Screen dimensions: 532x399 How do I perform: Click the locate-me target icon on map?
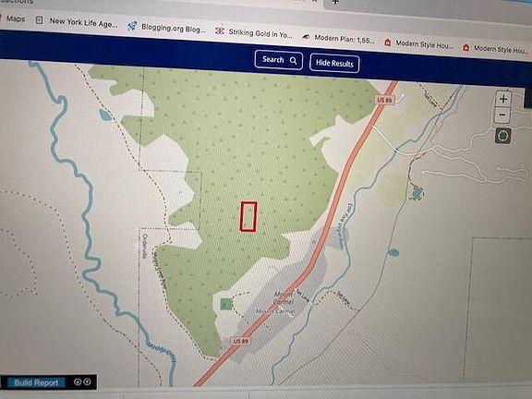point(502,136)
